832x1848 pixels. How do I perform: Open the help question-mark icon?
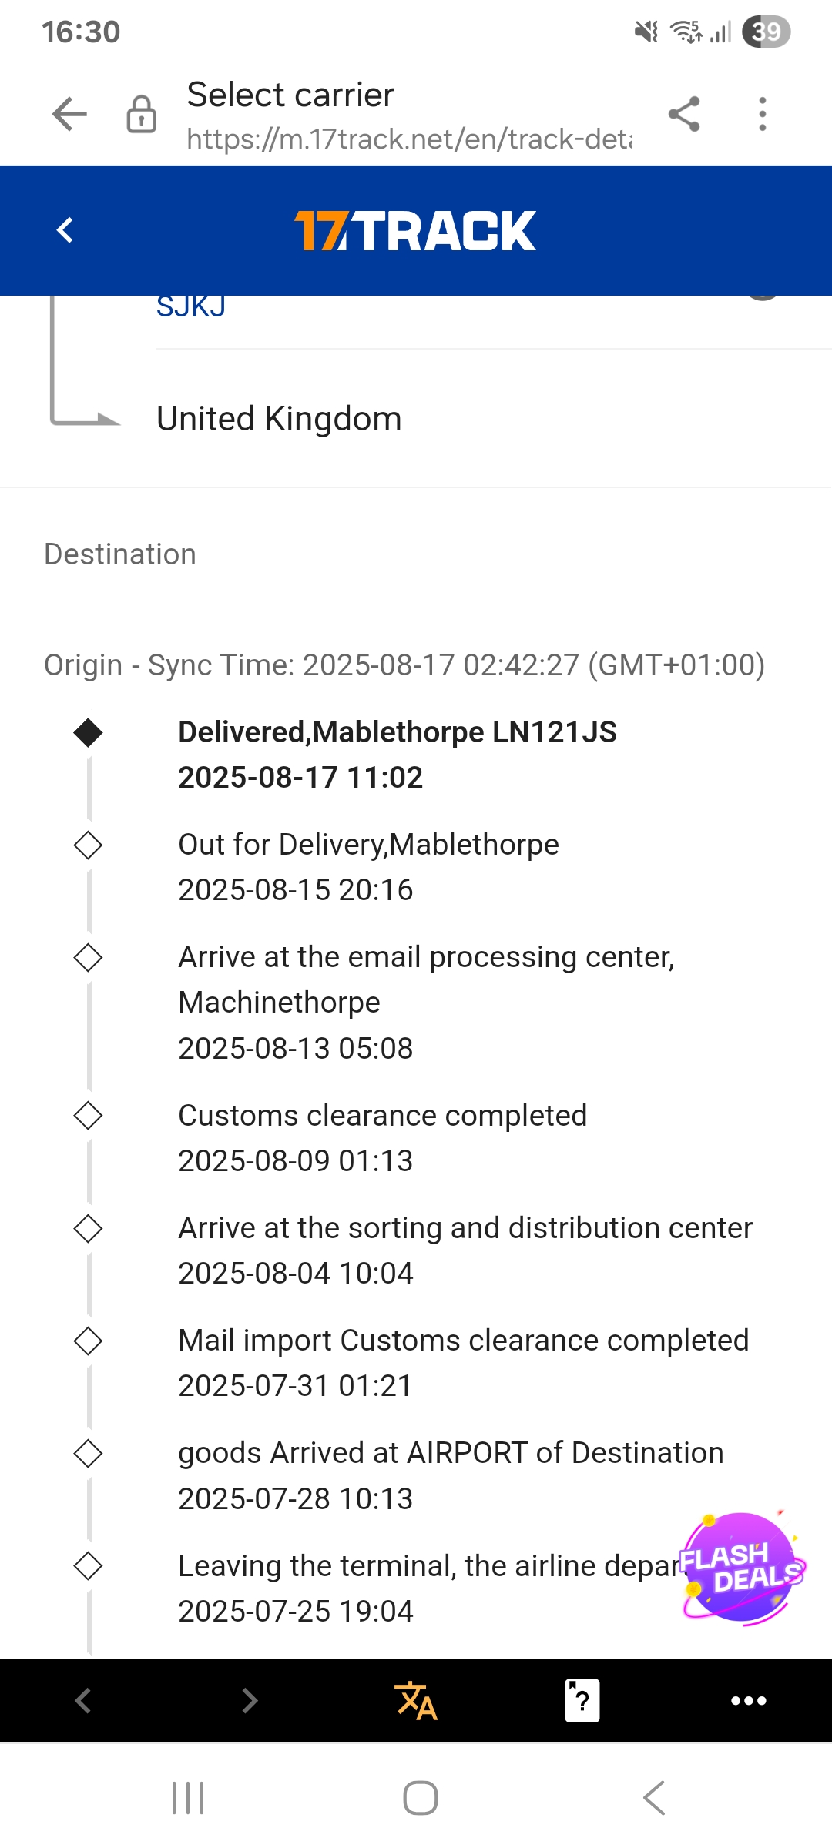pos(582,1700)
